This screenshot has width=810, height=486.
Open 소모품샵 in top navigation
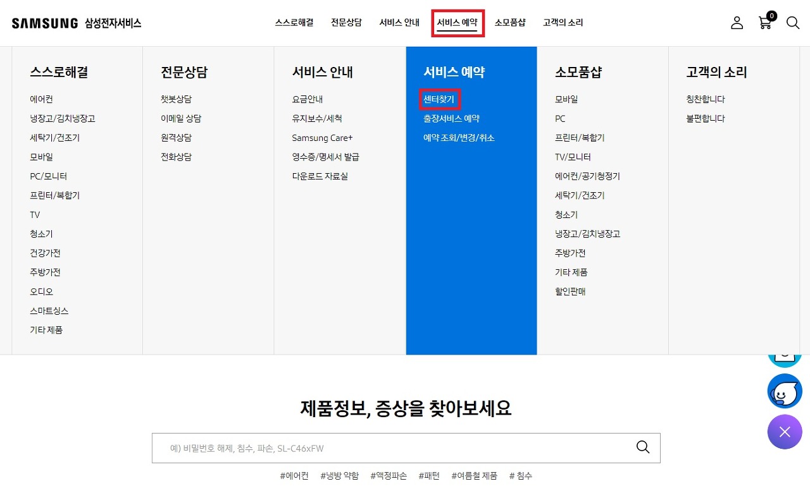coord(510,23)
